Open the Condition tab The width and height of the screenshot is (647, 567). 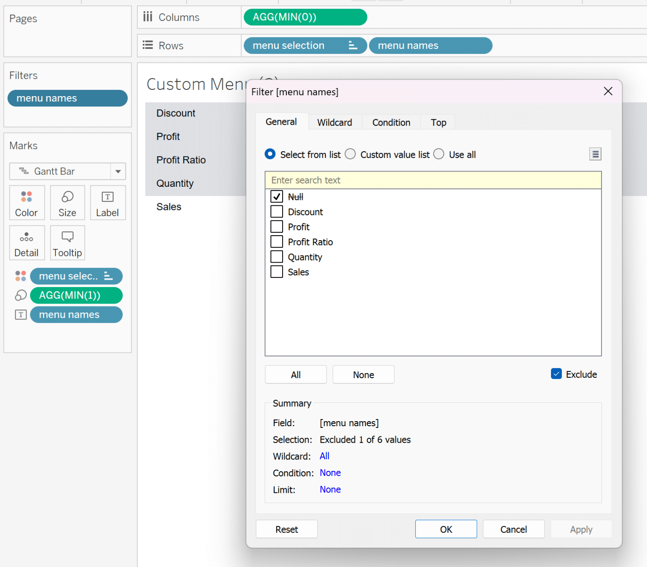(391, 122)
